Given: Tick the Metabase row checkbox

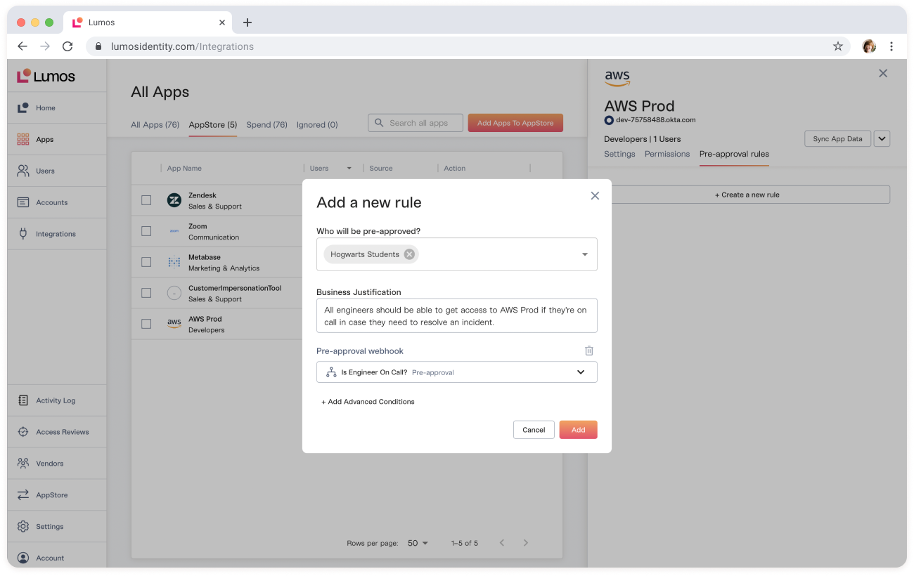Looking at the screenshot, I should tap(146, 262).
